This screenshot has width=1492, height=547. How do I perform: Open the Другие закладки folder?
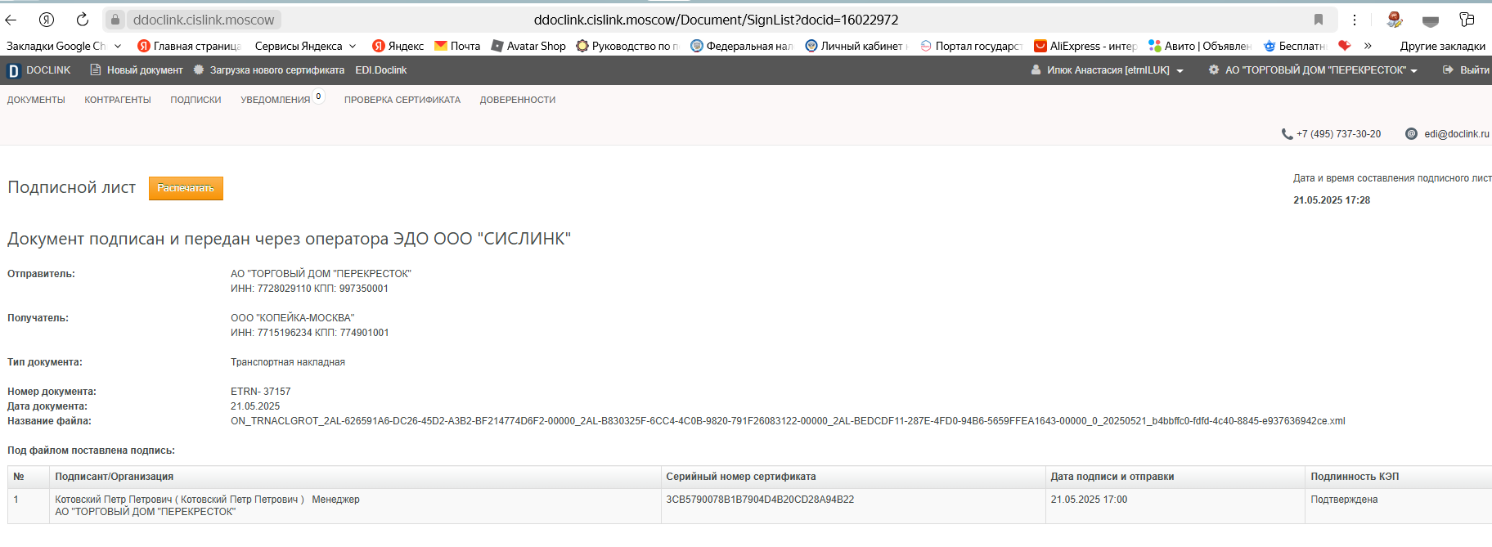point(1442,46)
